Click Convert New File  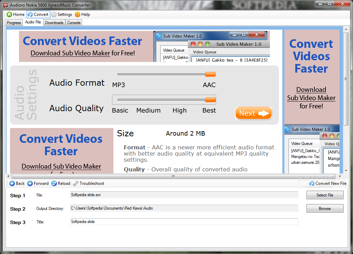[328, 183]
